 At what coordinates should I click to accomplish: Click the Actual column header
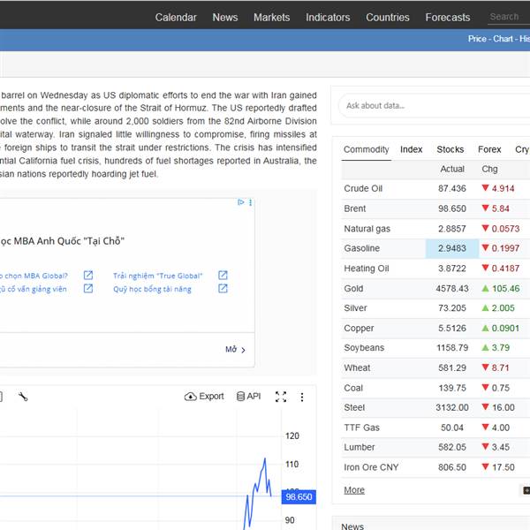[452, 169]
